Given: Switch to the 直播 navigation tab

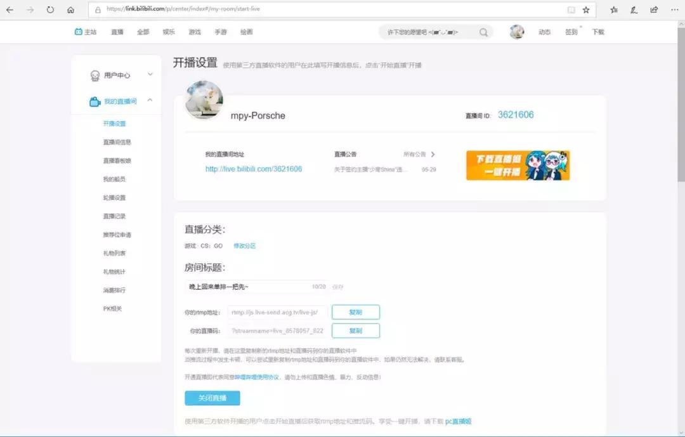Looking at the screenshot, I should (116, 31).
